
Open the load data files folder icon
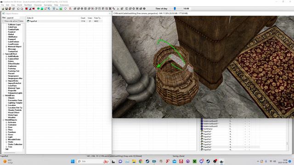(x=3, y=9)
